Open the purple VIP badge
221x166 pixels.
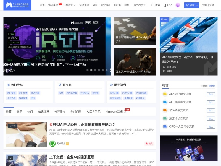click(x=178, y=5)
